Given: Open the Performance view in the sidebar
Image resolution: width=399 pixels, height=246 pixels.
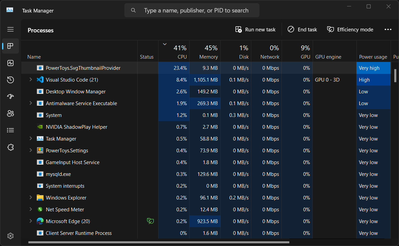Looking at the screenshot, I should (10, 63).
